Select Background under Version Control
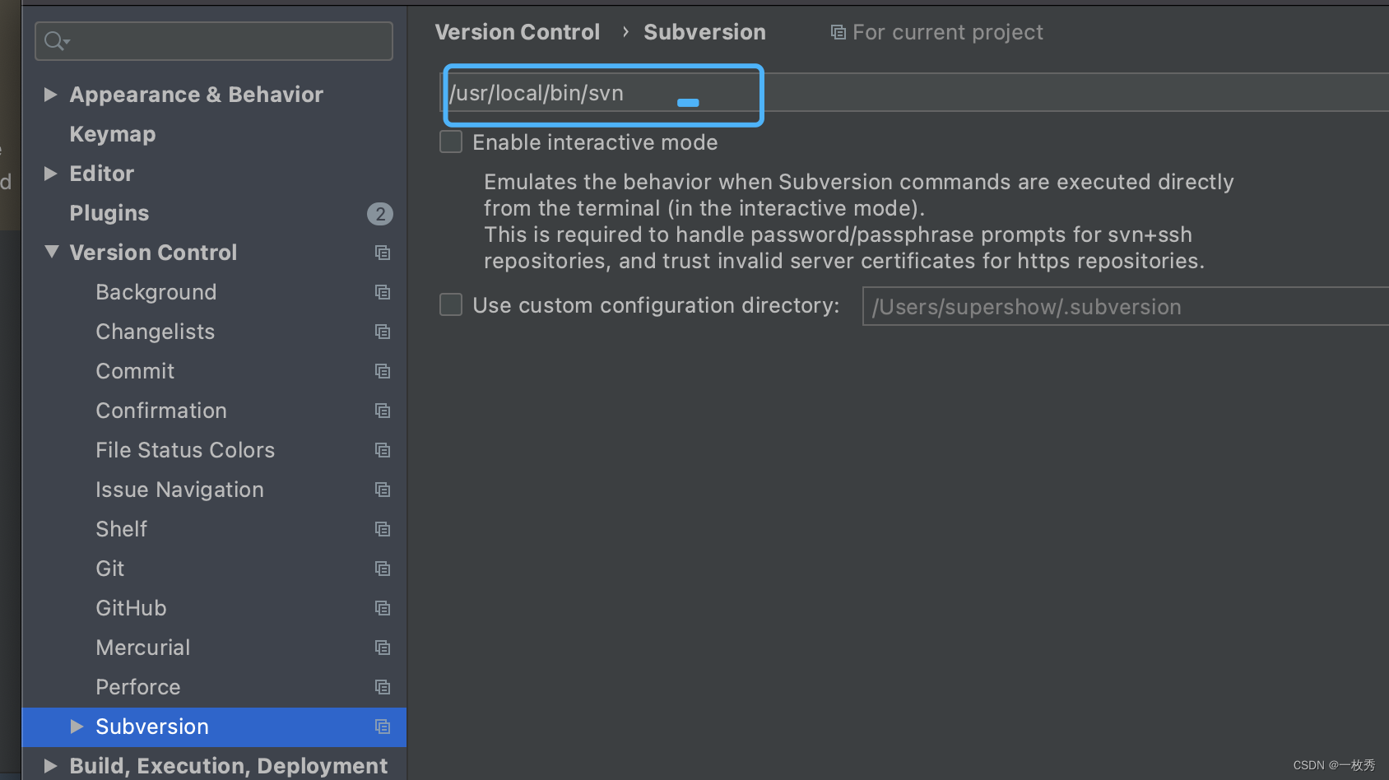Screen dimensions: 1389x780 pyautogui.click(x=156, y=292)
